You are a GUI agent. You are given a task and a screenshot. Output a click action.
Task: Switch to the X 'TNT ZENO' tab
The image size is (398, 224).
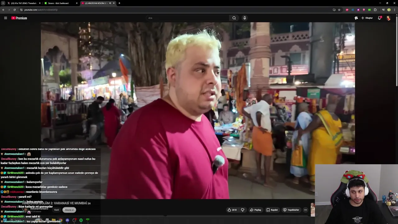click(x=24, y=3)
